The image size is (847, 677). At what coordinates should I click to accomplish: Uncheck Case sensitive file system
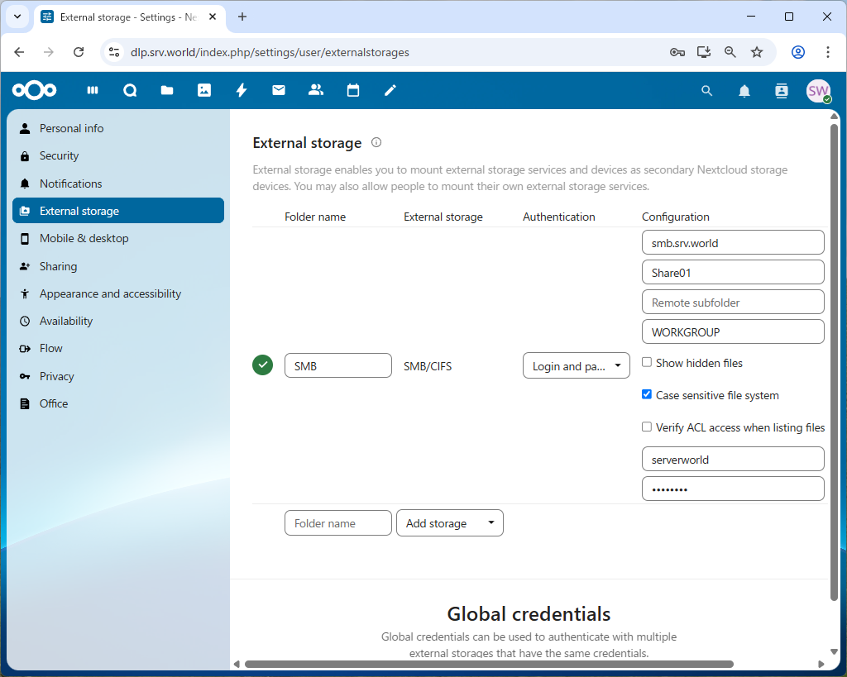click(647, 395)
